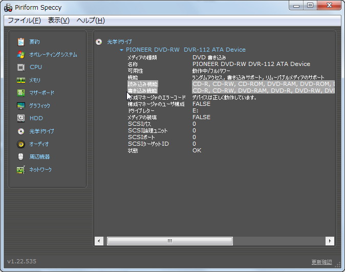Go to the ネットワーク section label

pos(41,169)
